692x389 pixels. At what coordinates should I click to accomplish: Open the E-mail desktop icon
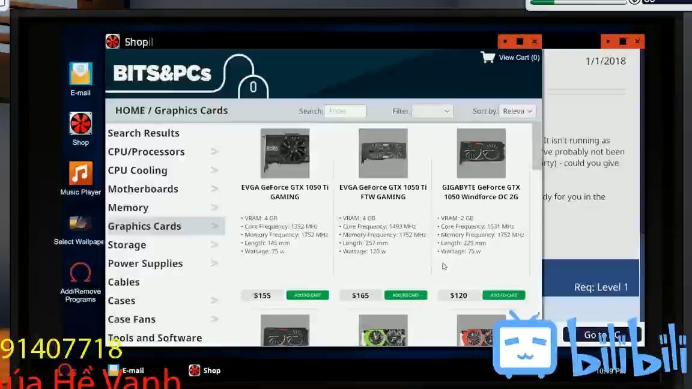coord(80,79)
